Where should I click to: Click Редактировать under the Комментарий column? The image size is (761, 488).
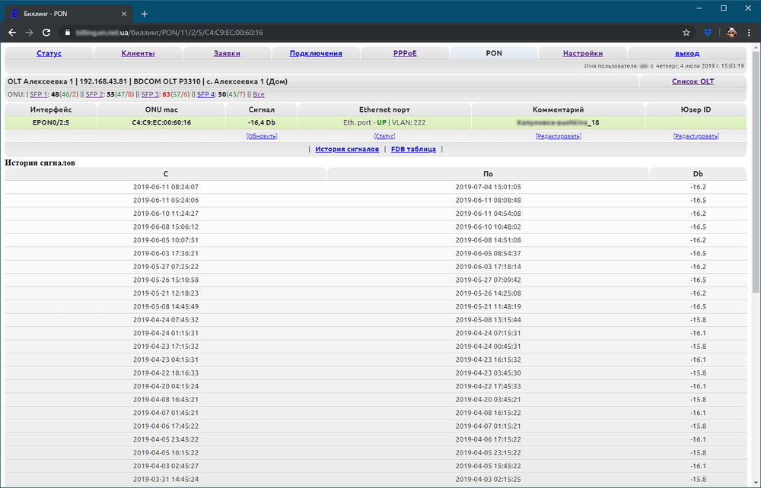pyautogui.click(x=558, y=136)
